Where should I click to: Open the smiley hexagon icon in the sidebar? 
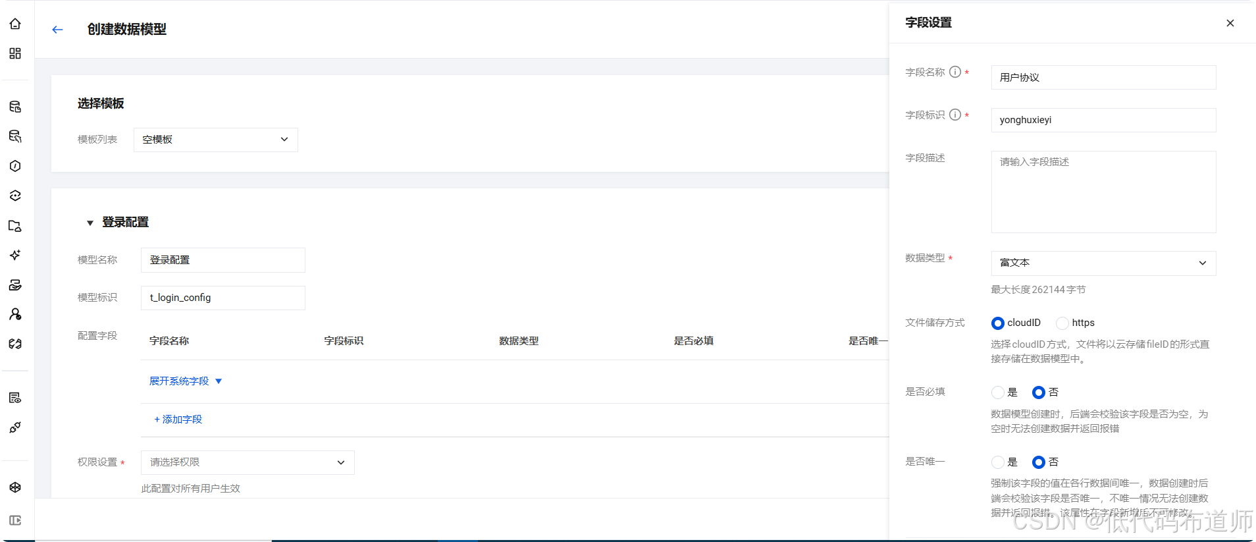coord(15,196)
